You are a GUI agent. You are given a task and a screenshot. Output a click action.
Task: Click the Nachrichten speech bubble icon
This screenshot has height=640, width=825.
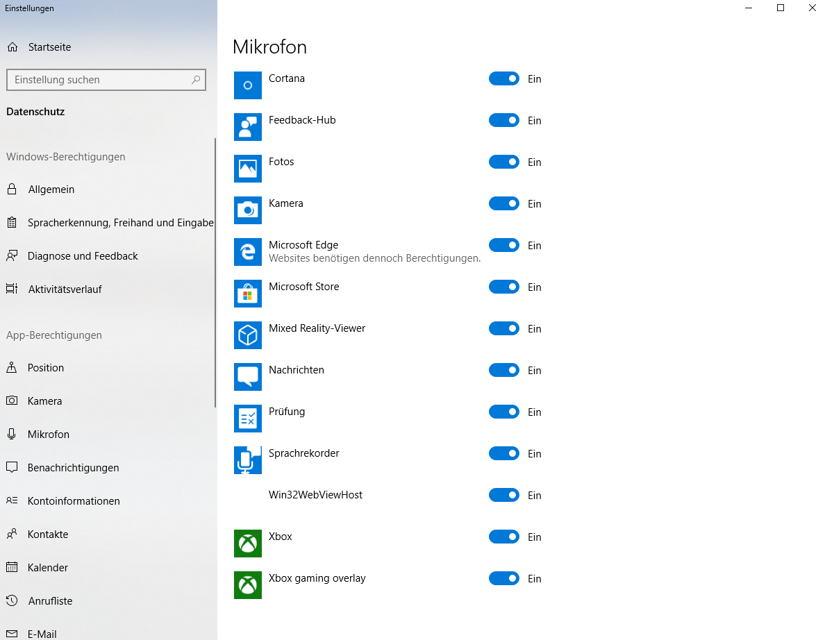click(x=247, y=376)
